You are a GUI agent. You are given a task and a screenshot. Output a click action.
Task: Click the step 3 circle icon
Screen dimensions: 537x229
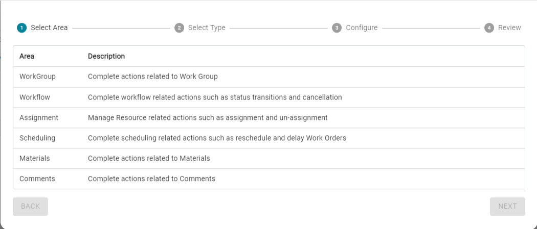(337, 28)
